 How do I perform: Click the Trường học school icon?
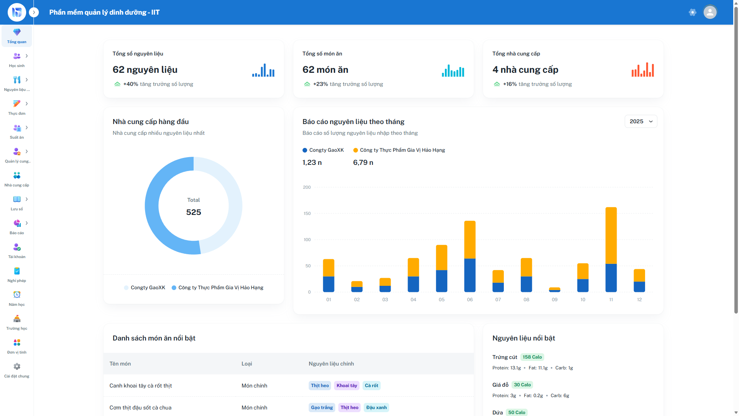[x=17, y=319]
